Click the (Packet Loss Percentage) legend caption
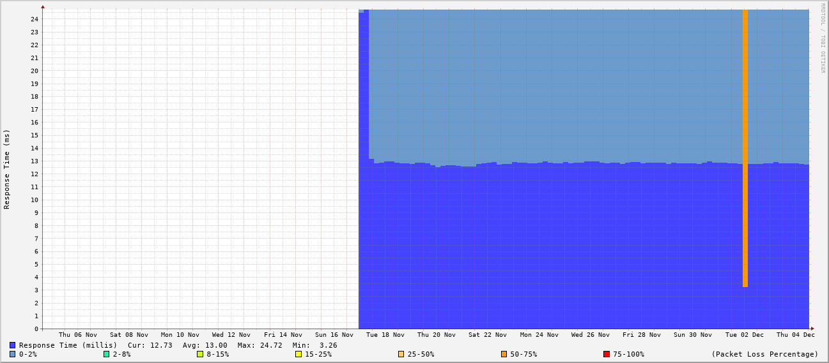 [x=764, y=354]
